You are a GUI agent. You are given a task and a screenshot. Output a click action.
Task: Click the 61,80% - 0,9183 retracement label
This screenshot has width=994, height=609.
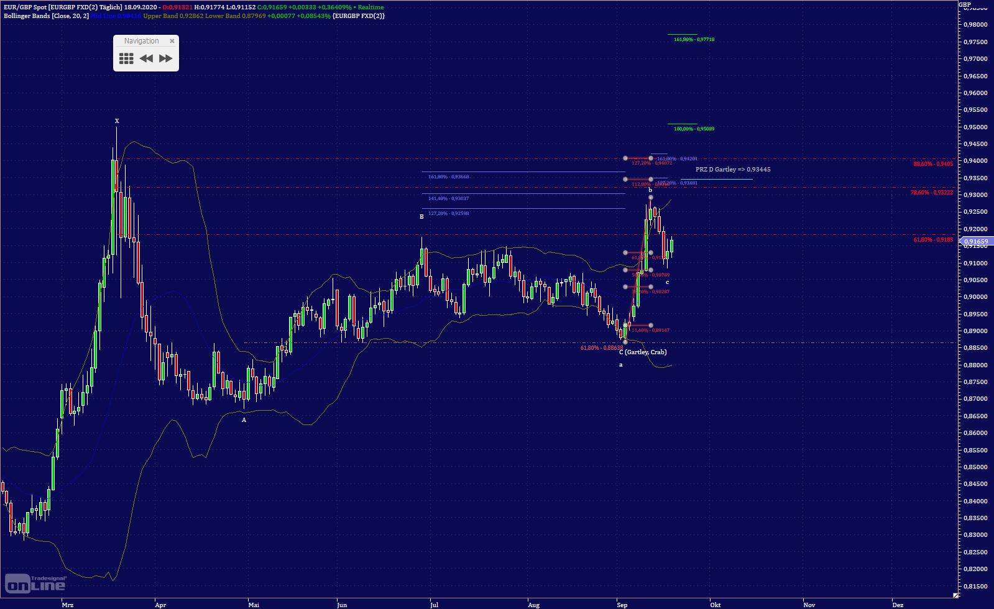[x=933, y=240]
